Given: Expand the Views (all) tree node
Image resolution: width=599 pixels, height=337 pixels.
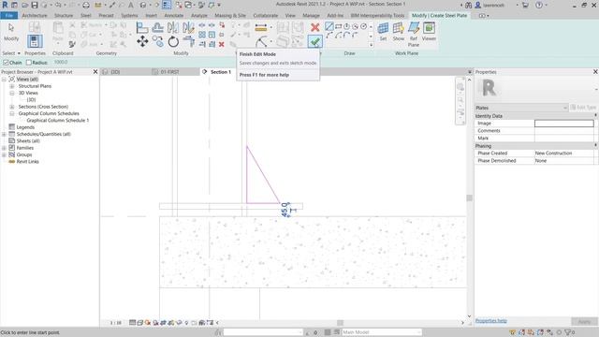Looking at the screenshot, I should 4,79.
